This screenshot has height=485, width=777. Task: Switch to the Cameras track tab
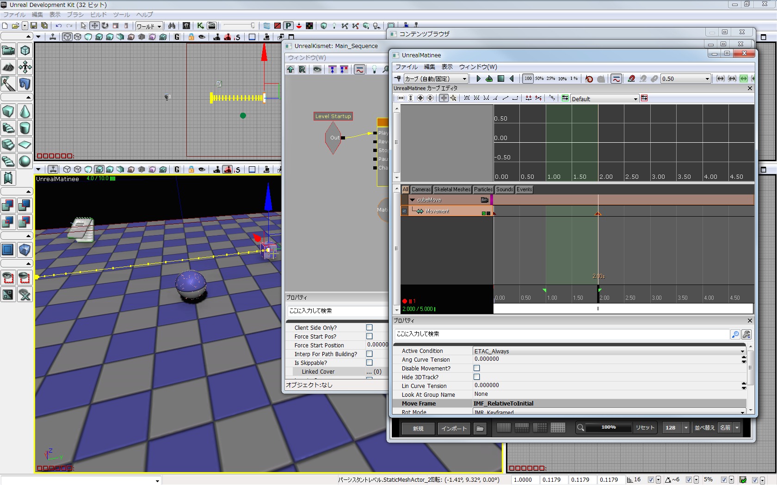tap(421, 189)
